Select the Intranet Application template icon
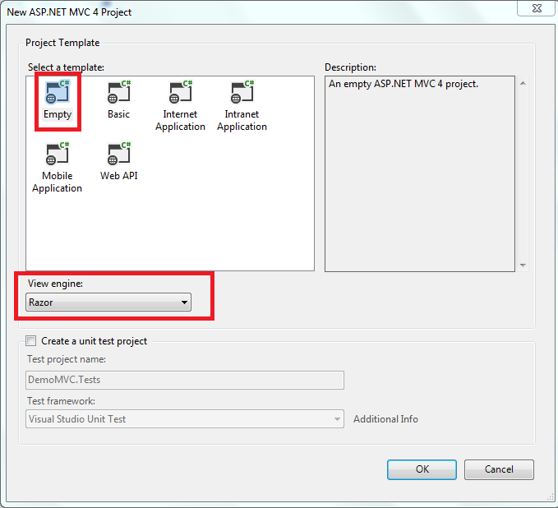This screenshot has width=558, height=508. (x=242, y=92)
